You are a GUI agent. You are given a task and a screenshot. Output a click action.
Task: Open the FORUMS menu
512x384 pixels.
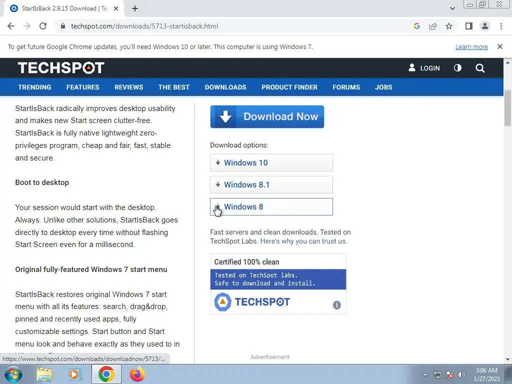coord(346,87)
